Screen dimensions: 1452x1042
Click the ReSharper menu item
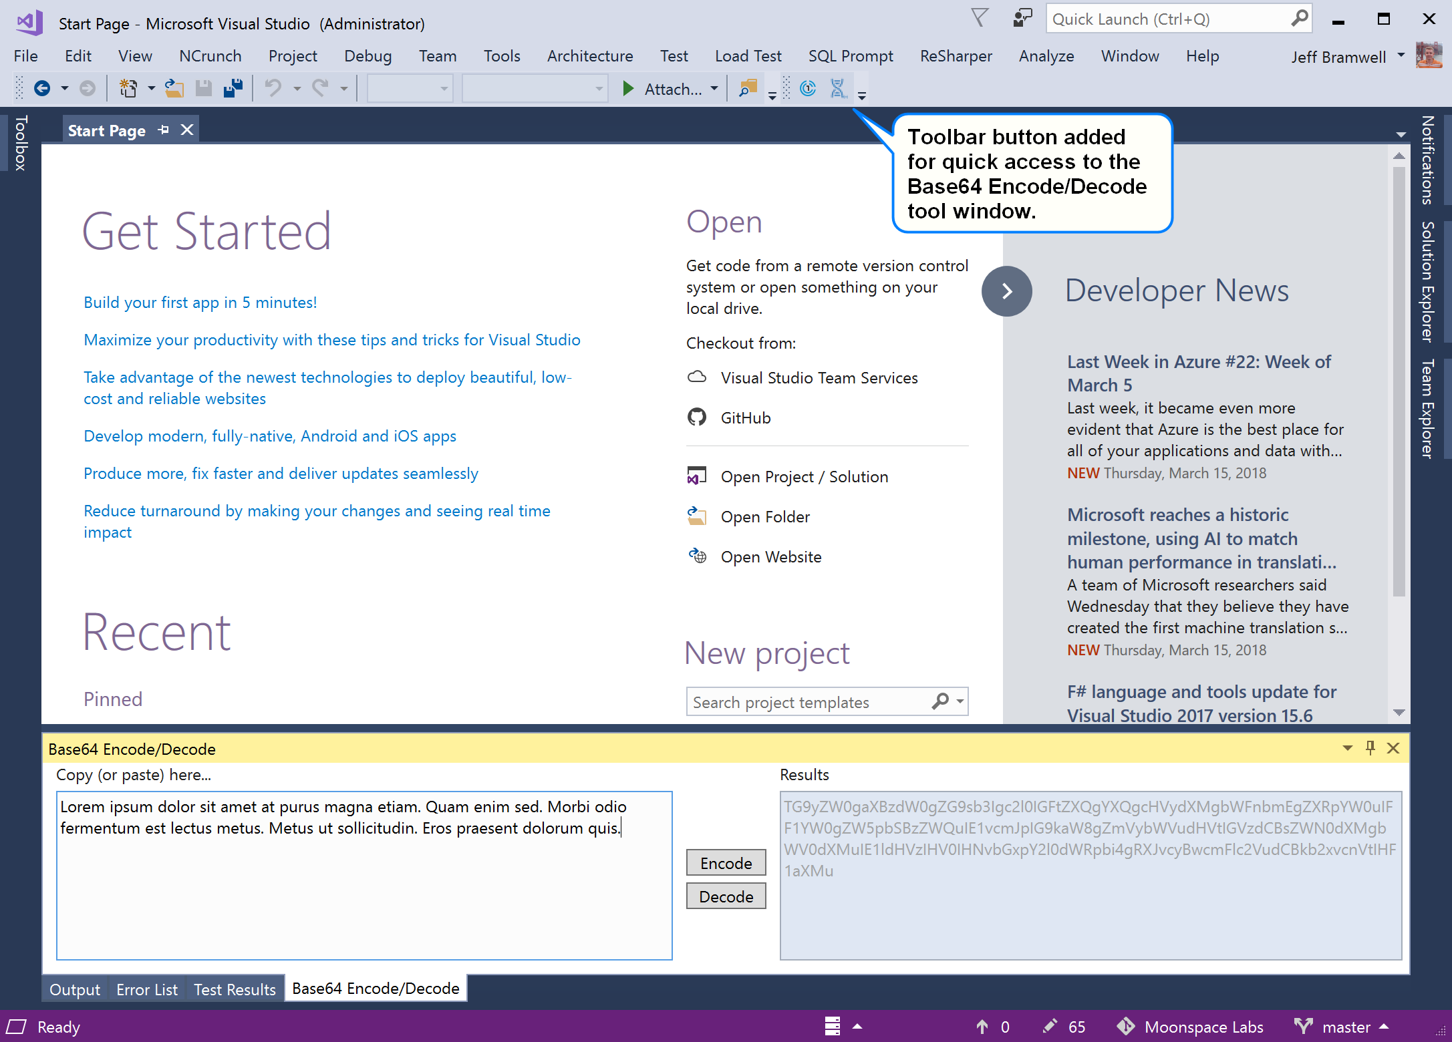[x=955, y=55]
